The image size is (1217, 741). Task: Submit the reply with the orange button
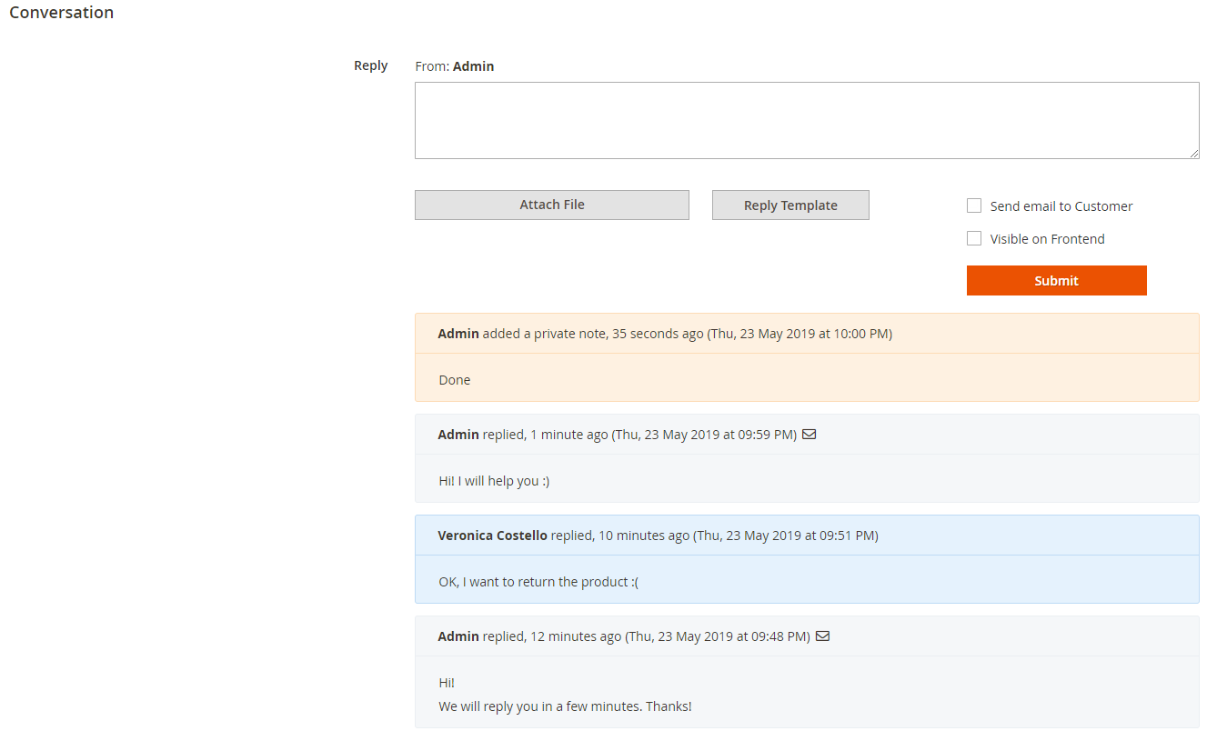point(1056,281)
